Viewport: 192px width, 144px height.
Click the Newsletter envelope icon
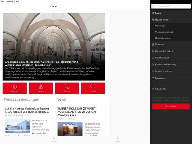[x=153, y=78]
